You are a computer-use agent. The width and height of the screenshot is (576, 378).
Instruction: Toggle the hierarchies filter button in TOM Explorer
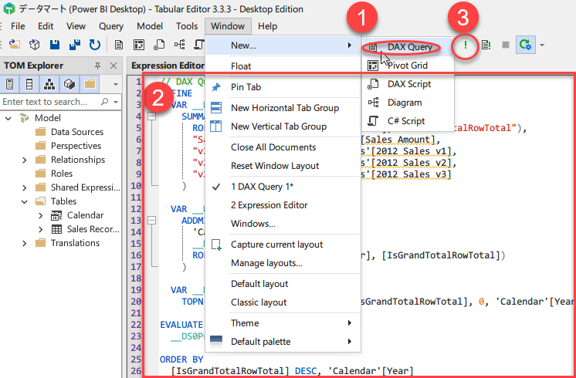pyautogui.click(x=49, y=84)
